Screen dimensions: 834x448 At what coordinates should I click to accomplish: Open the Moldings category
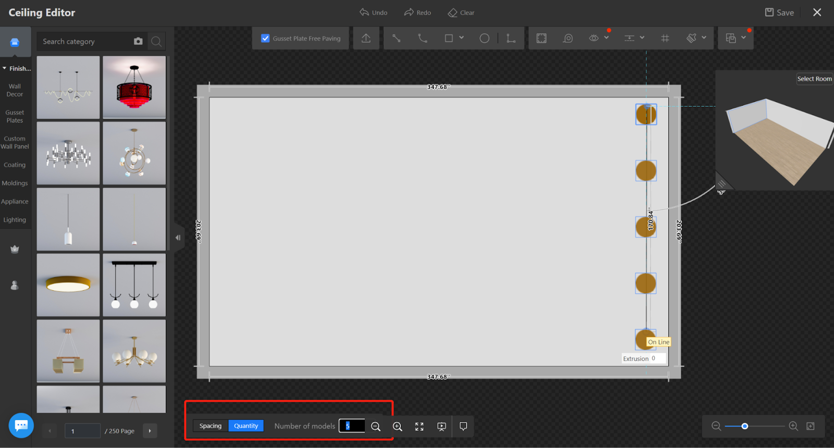[x=15, y=183]
